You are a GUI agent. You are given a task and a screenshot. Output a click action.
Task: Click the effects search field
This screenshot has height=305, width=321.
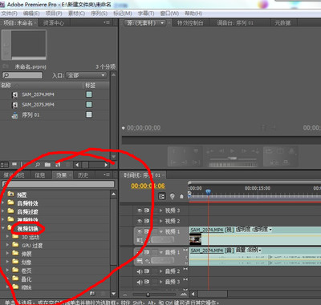pyautogui.click(x=58, y=184)
